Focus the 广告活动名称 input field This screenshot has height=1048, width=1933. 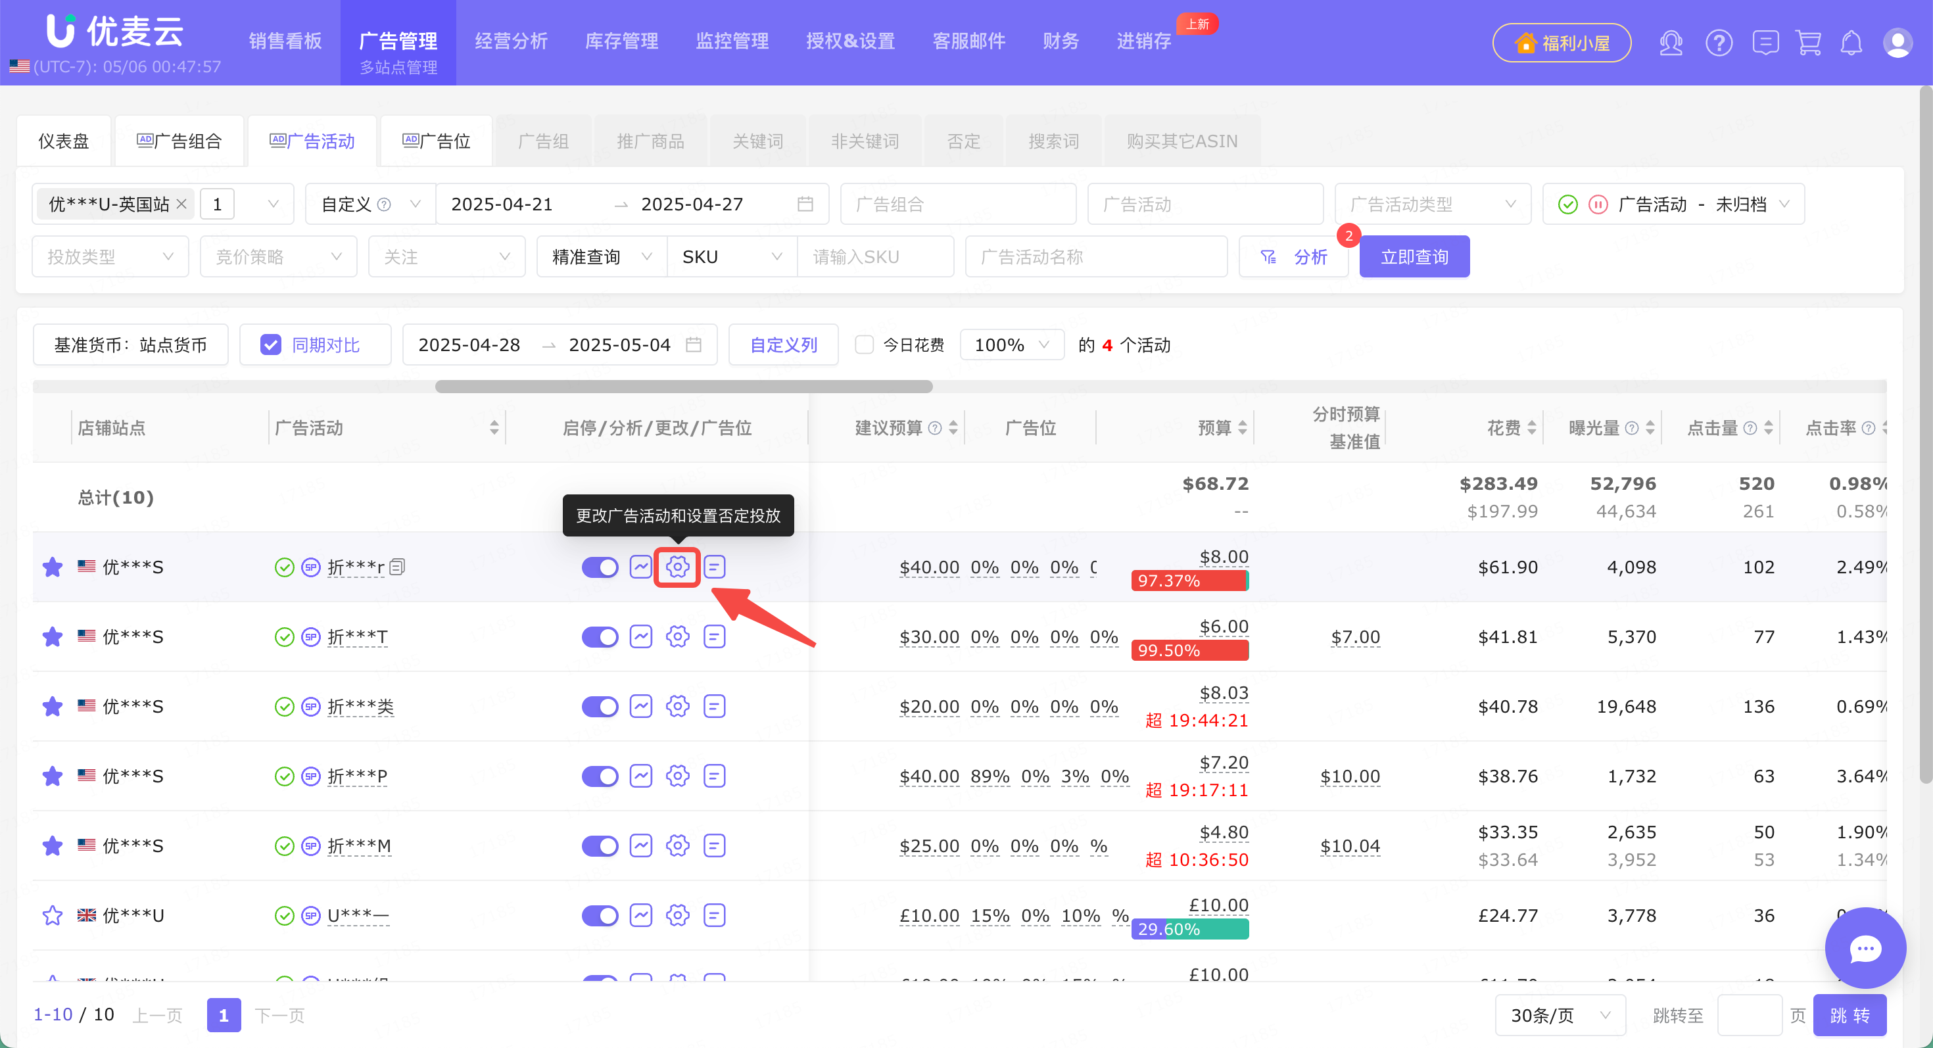[x=1096, y=256]
